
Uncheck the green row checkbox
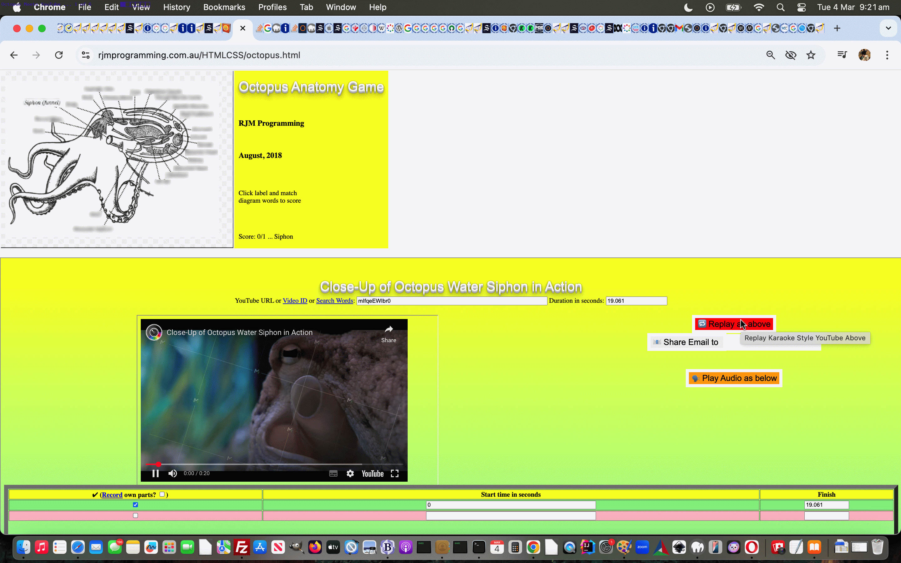pos(135,505)
